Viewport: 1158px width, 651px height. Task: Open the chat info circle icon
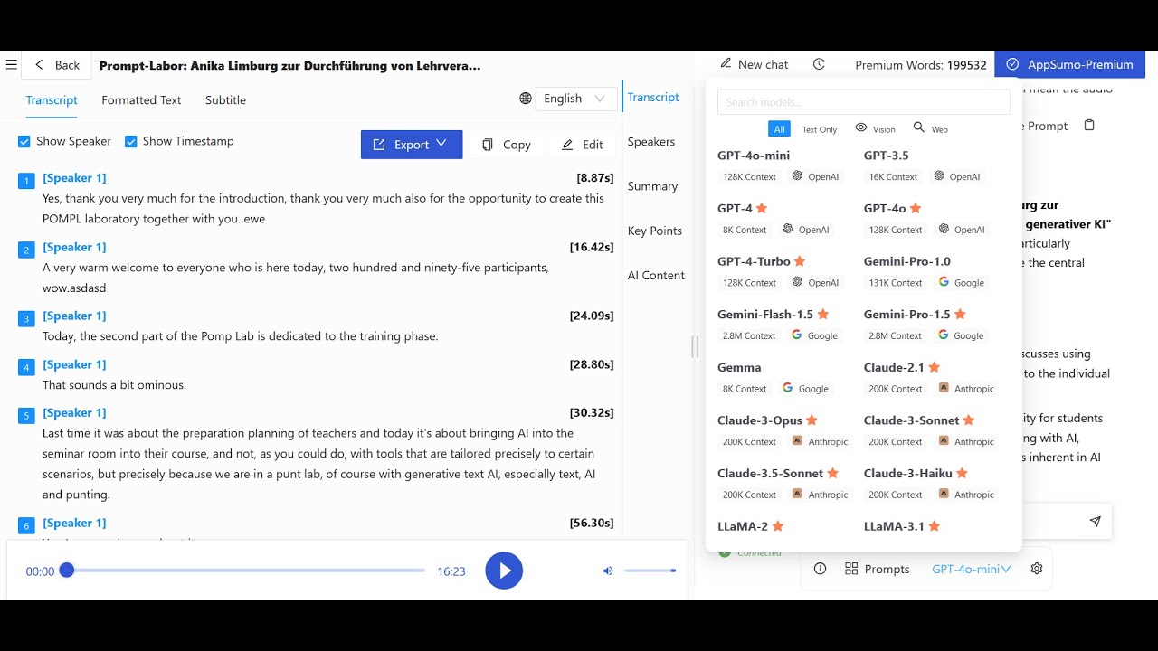(x=820, y=569)
